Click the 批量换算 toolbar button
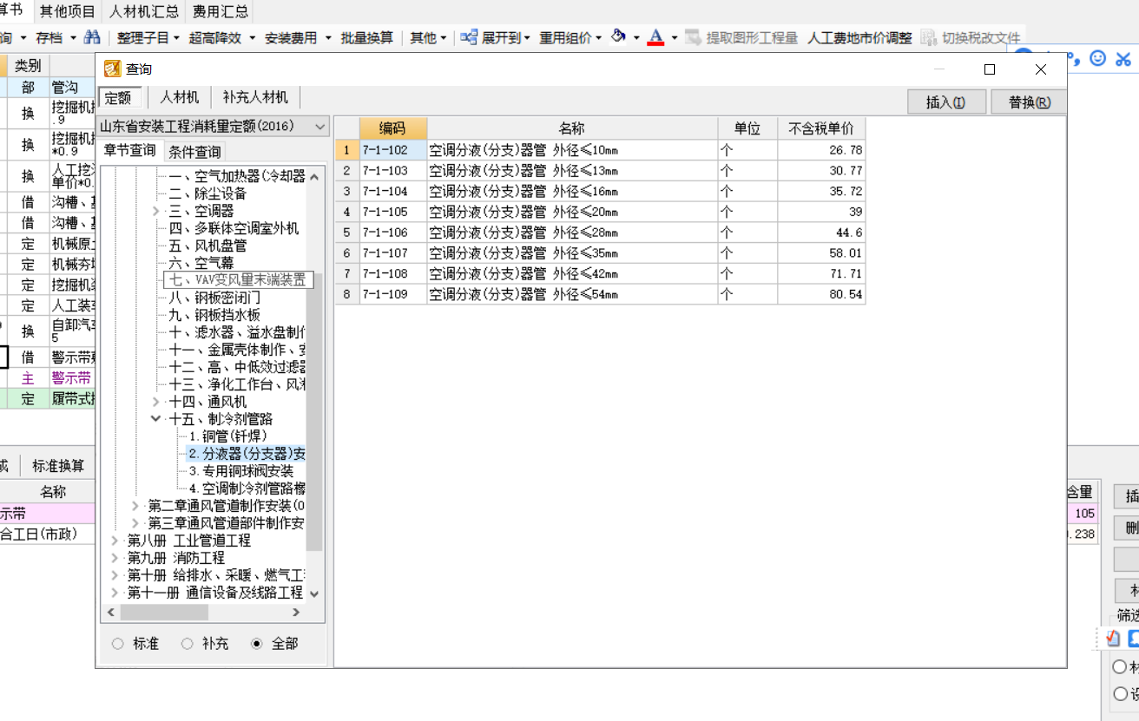 click(366, 37)
